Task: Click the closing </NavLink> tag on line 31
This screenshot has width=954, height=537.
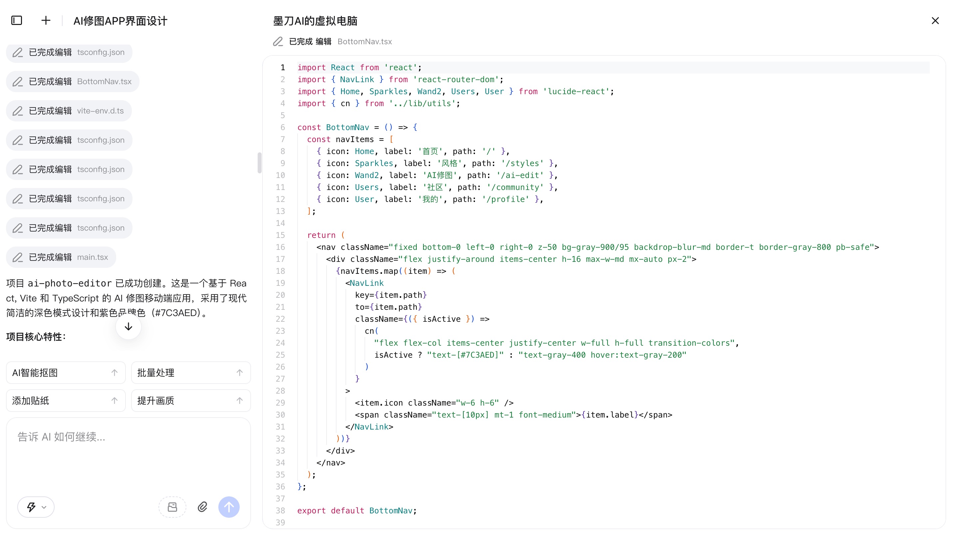Action: coord(369,427)
